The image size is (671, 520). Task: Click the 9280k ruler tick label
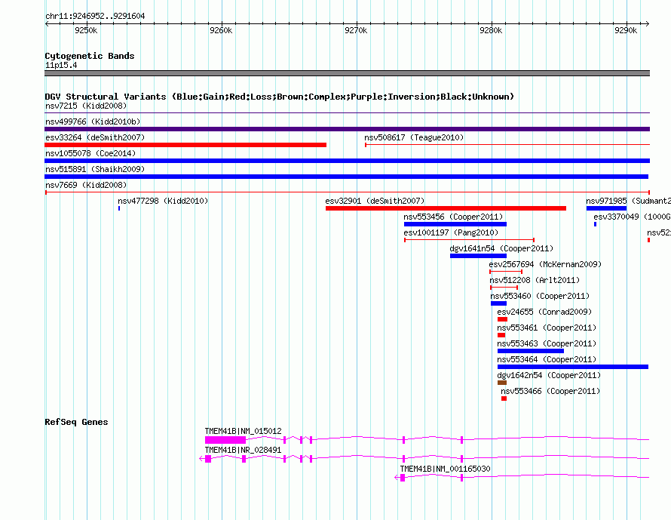(491, 30)
